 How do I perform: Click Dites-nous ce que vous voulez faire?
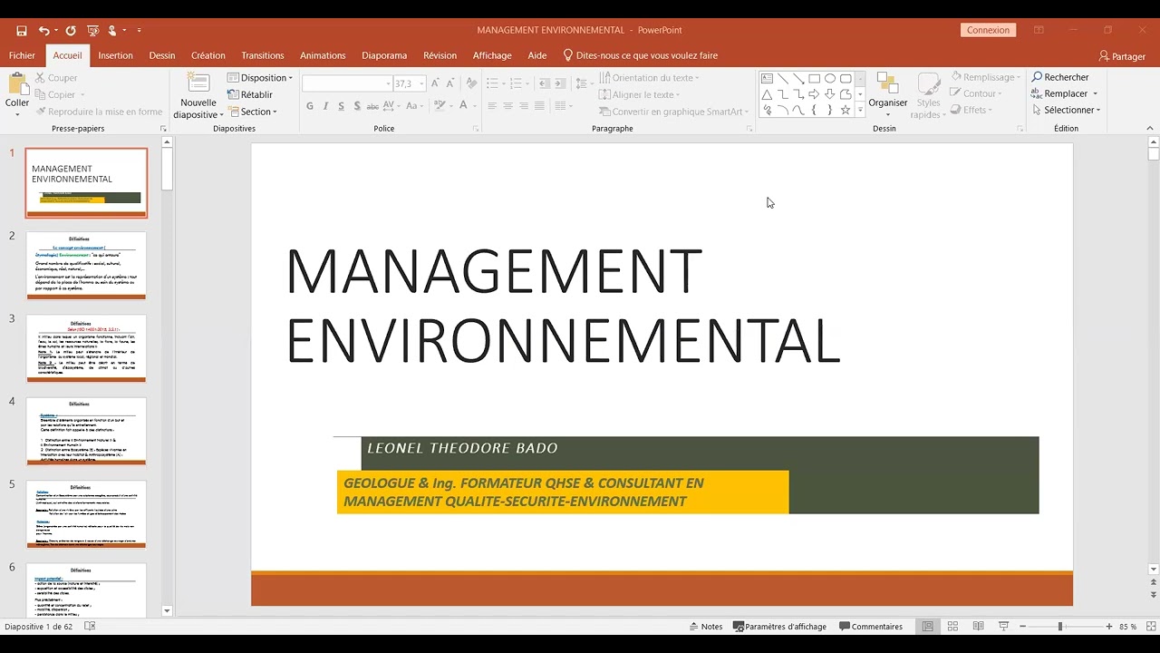[x=640, y=55]
